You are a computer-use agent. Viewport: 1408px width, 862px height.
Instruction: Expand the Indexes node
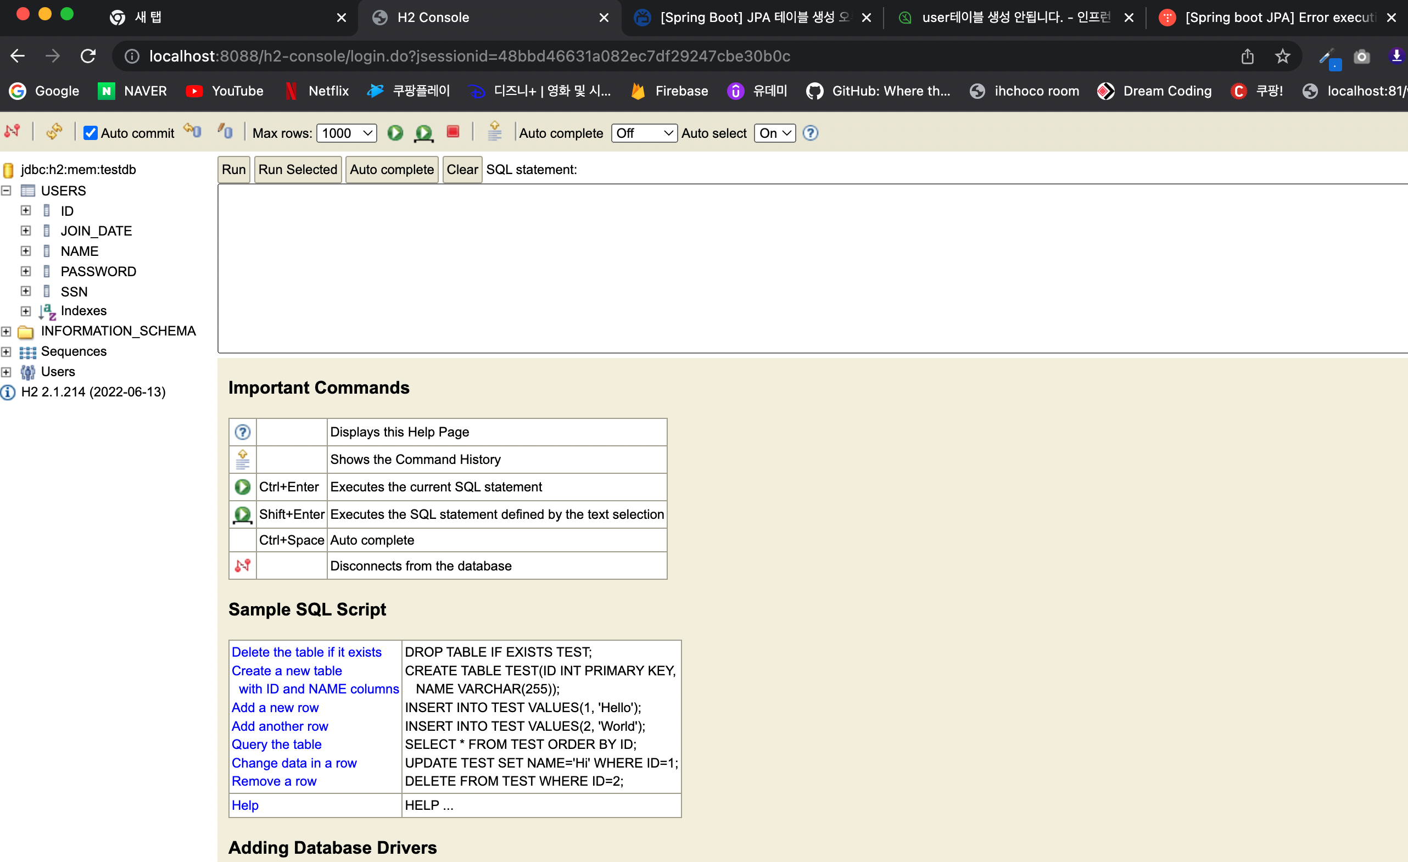pyautogui.click(x=26, y=311)
